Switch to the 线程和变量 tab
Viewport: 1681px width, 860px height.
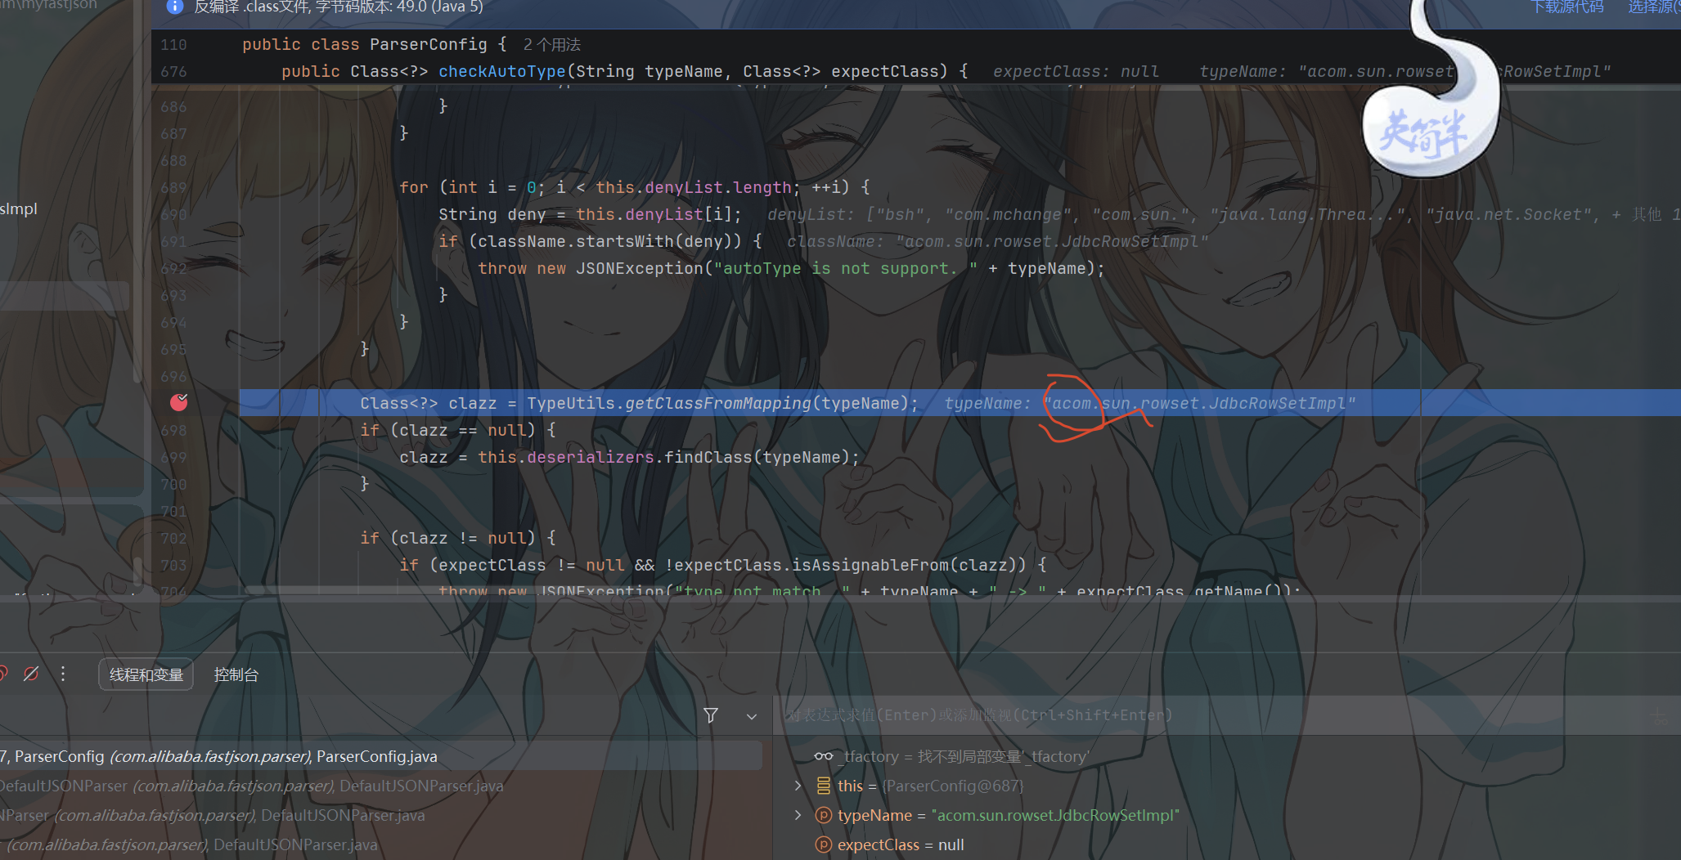pyautogui.click(x=146, y=674)
